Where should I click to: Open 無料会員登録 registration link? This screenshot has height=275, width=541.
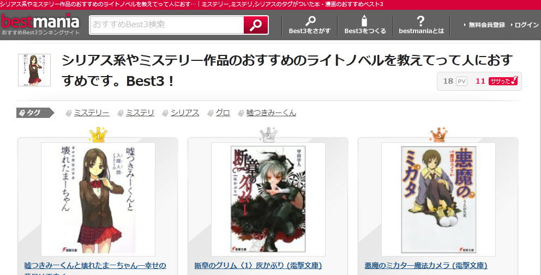coord(484,25)
